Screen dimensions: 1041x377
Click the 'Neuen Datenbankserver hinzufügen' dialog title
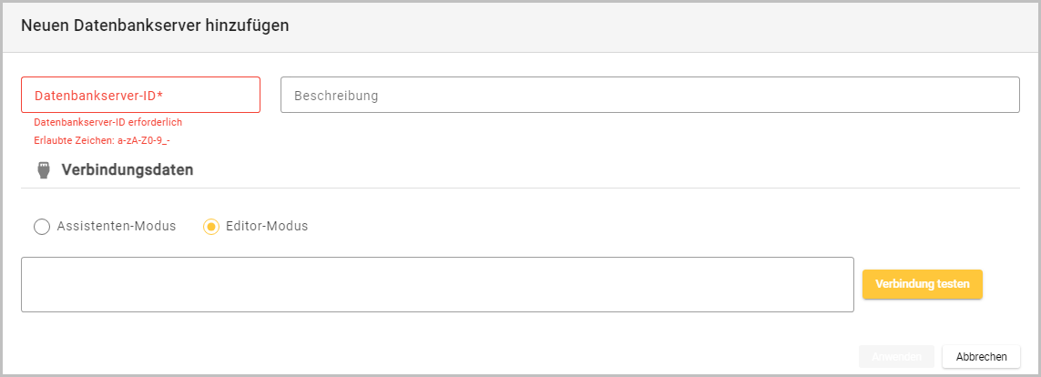(155, 25)
